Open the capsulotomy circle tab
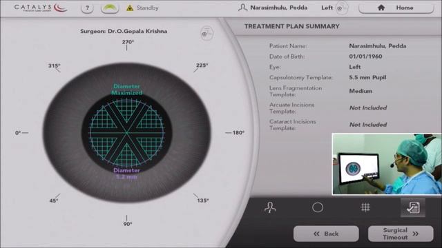Screen dimensions: 442x248 (318, 207)
